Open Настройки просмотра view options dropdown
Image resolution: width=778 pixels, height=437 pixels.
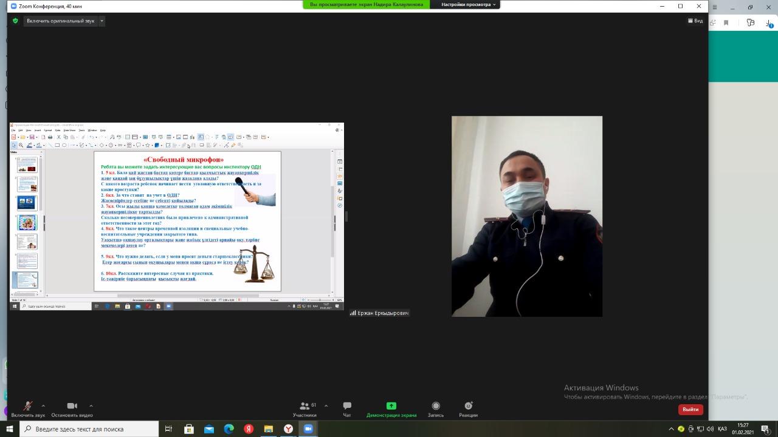click(x=468, y=4)
